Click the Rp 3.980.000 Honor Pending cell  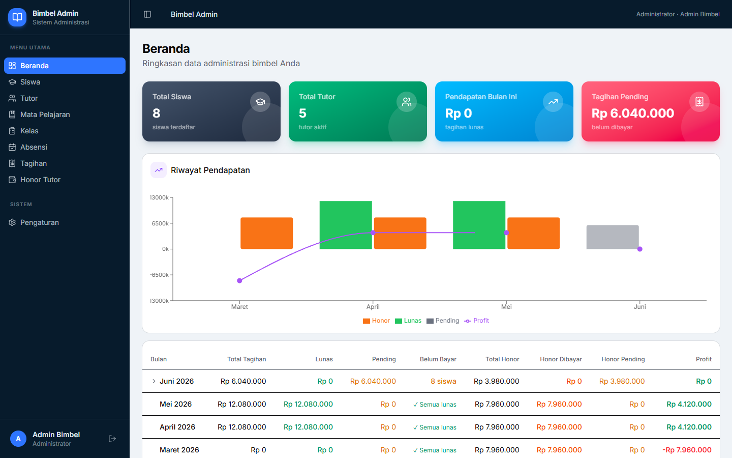[x=622, y=381]
